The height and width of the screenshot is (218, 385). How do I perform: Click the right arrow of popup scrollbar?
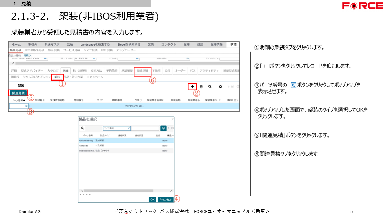[x=171, y=191]
